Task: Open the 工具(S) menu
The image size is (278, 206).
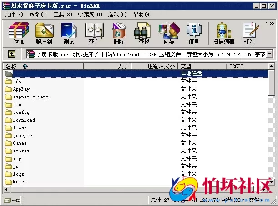Action: pos(63,15)
